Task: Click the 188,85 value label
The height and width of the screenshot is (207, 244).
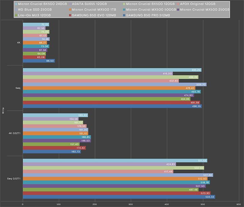Action: click(x=86, y=137)
